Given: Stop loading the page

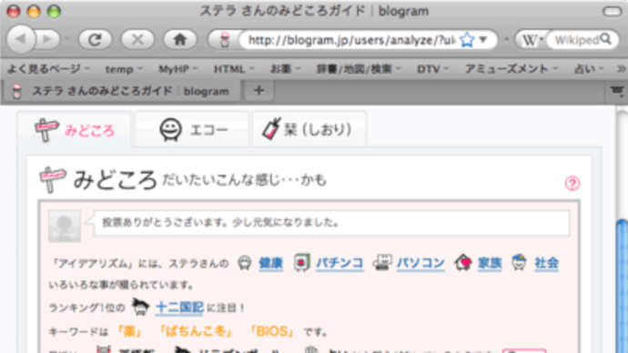Looking at the screenshot, I should pyautogui.click(x=137, y=39).
